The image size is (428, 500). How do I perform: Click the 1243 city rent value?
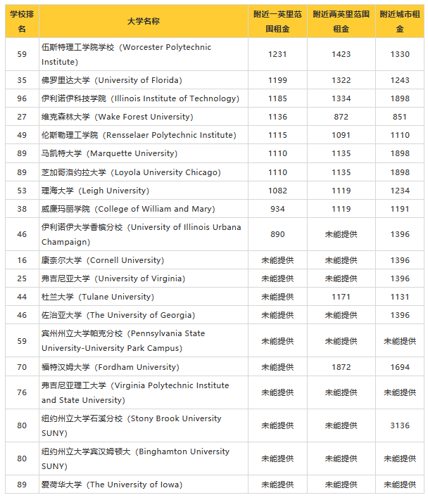[400, 80]
